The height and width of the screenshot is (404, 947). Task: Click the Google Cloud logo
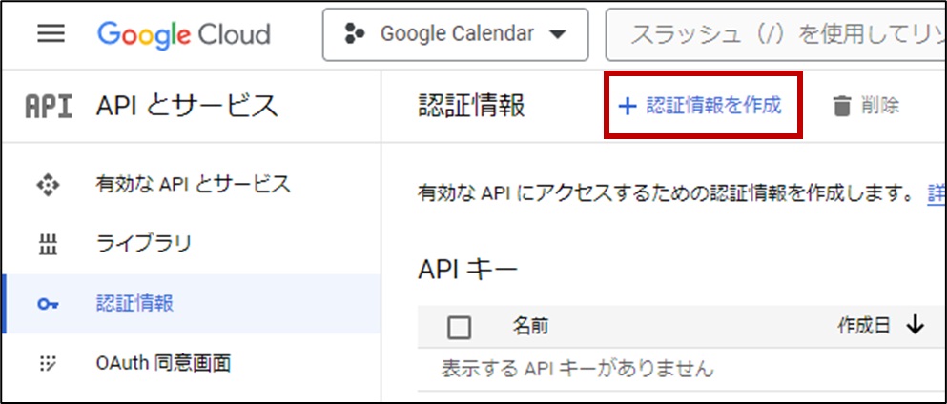(183, 35)
